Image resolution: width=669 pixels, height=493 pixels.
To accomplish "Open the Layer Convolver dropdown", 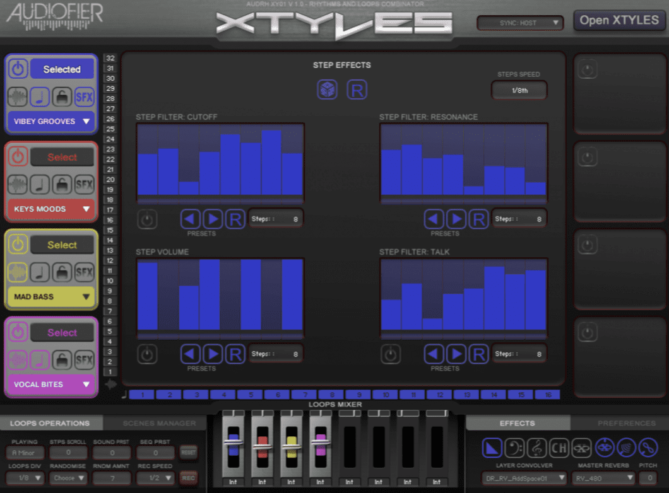I will [524, 478].
